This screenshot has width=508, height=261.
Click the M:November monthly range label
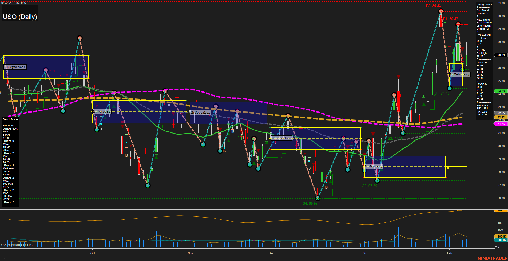[x=200, y=113]
